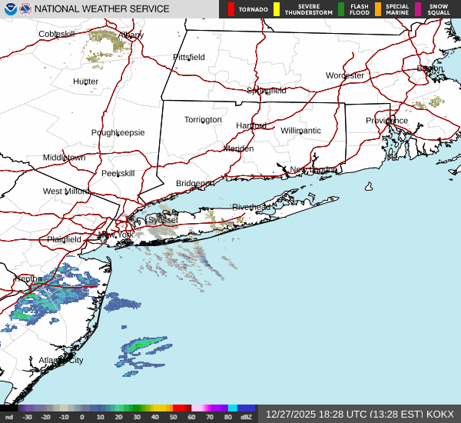Click the yellow Severe Thunderstorm legend swatch
This screenshot has width=461, height=423.
tap(277, 9)
